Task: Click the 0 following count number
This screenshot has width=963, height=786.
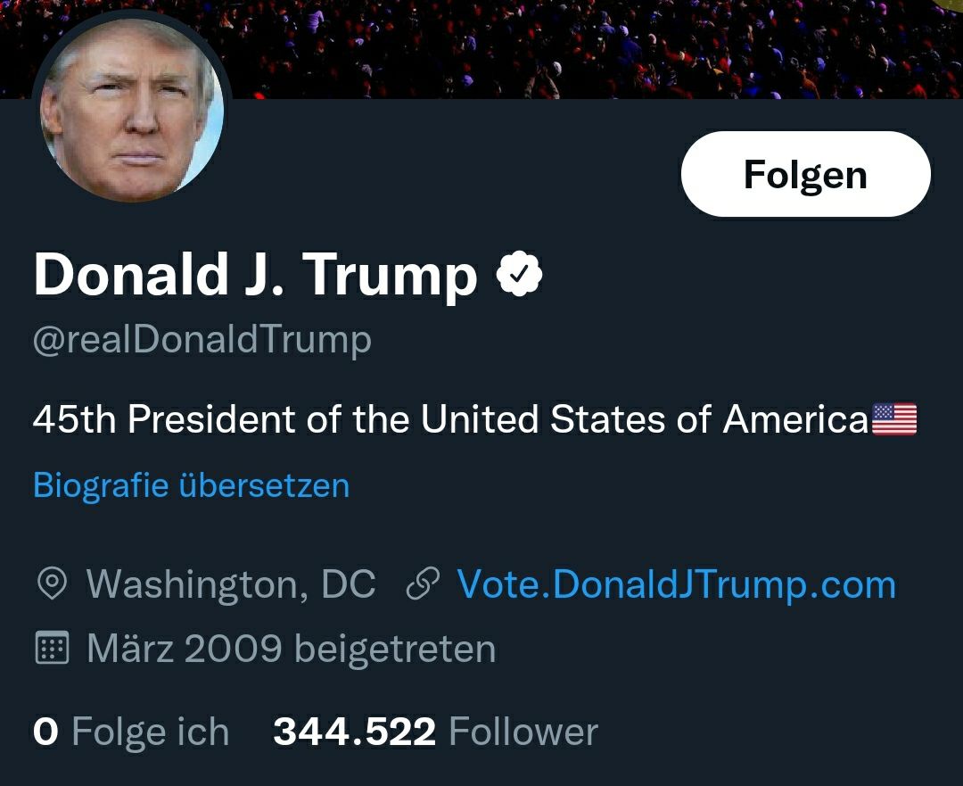Action: 45,732
